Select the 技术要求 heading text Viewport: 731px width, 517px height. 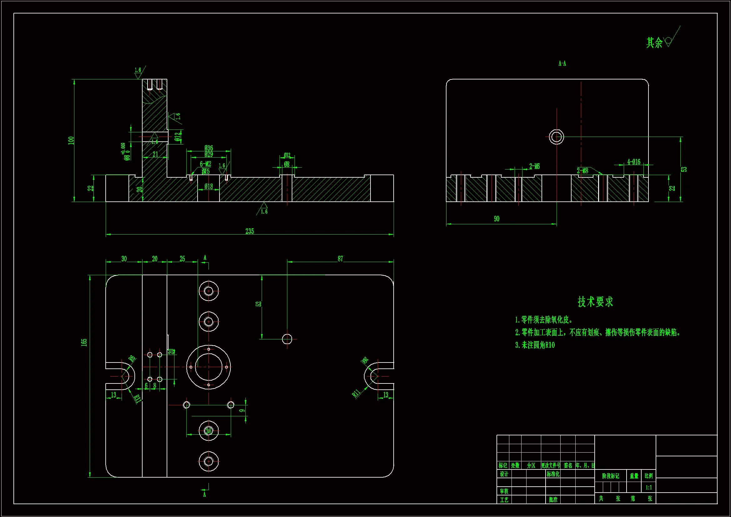(x=595, y=302)
